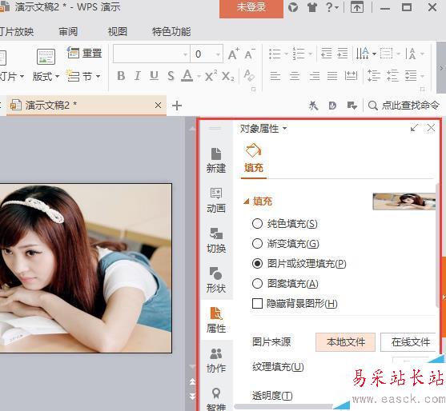Justify text alignment
The image size is (446, 411).
tap(332, 76)
